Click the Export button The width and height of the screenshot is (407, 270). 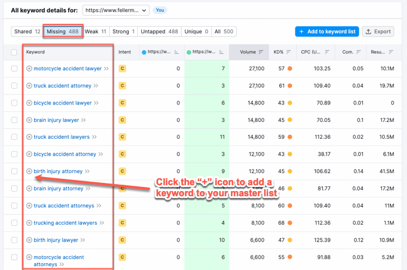[377, 31]
